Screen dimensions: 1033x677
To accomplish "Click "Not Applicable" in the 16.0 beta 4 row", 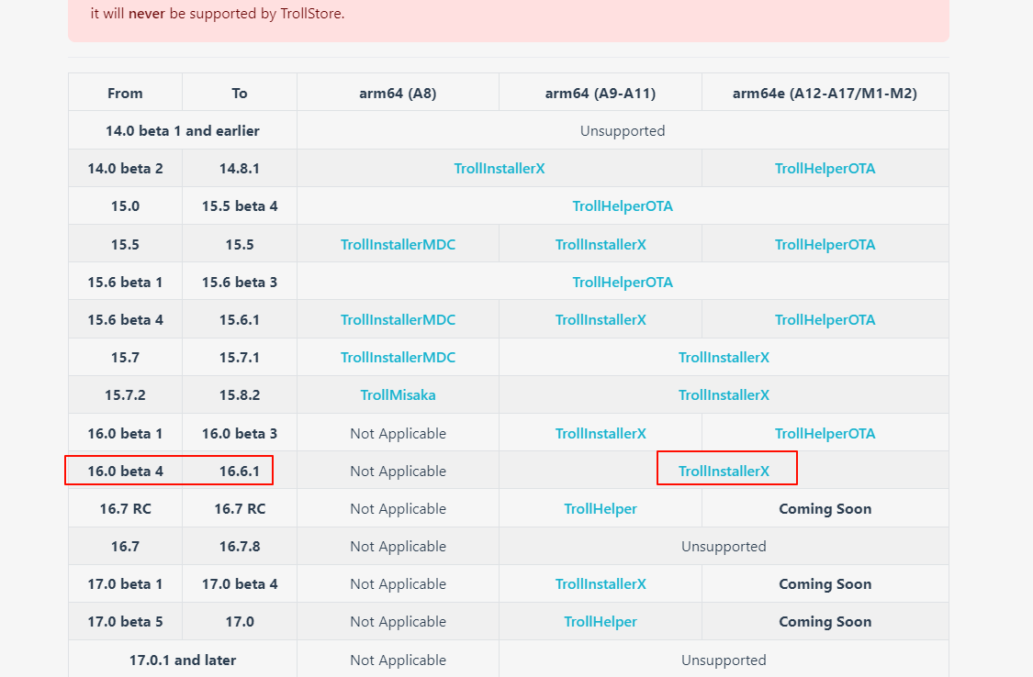I will [398, 472].
